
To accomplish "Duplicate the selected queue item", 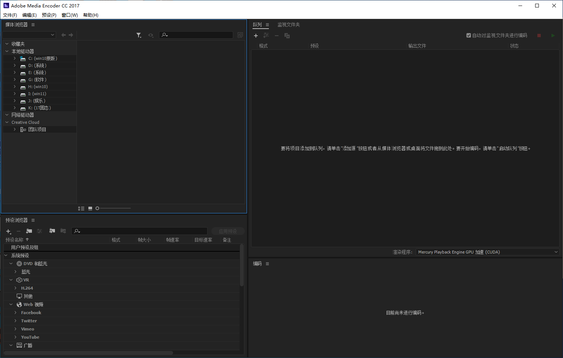I will (x=287, y=36).
